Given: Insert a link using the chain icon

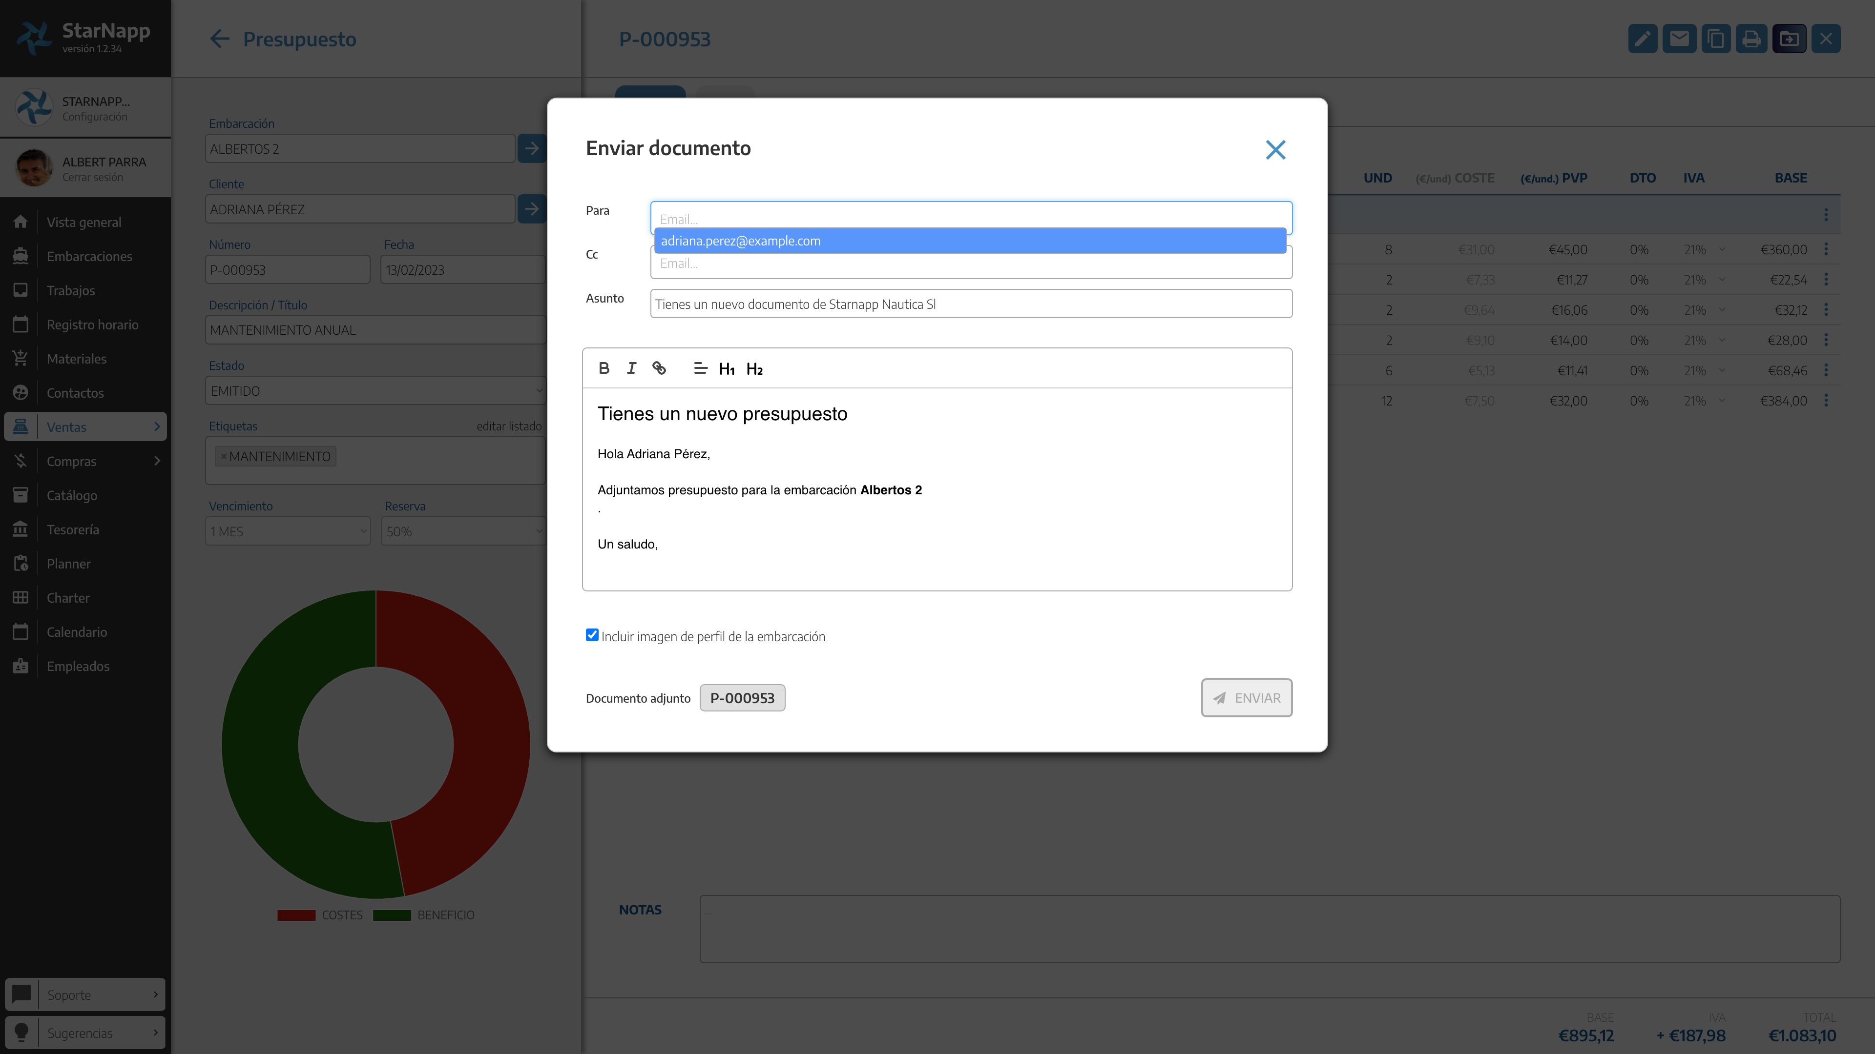Looking at the screenshot, I should (x=659, y=368).
